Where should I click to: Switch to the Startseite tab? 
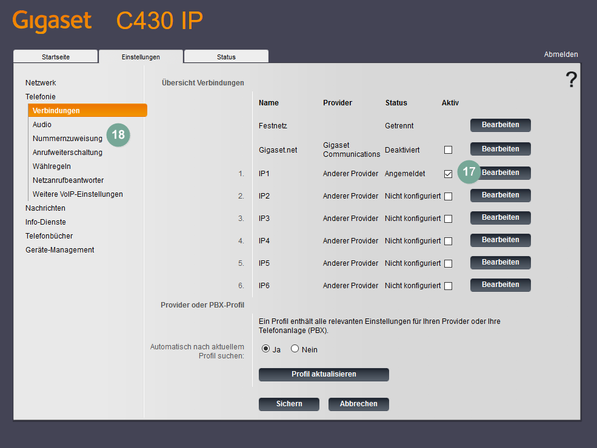click(x=56, y=57)
